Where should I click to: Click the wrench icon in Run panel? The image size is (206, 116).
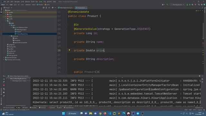4,82
